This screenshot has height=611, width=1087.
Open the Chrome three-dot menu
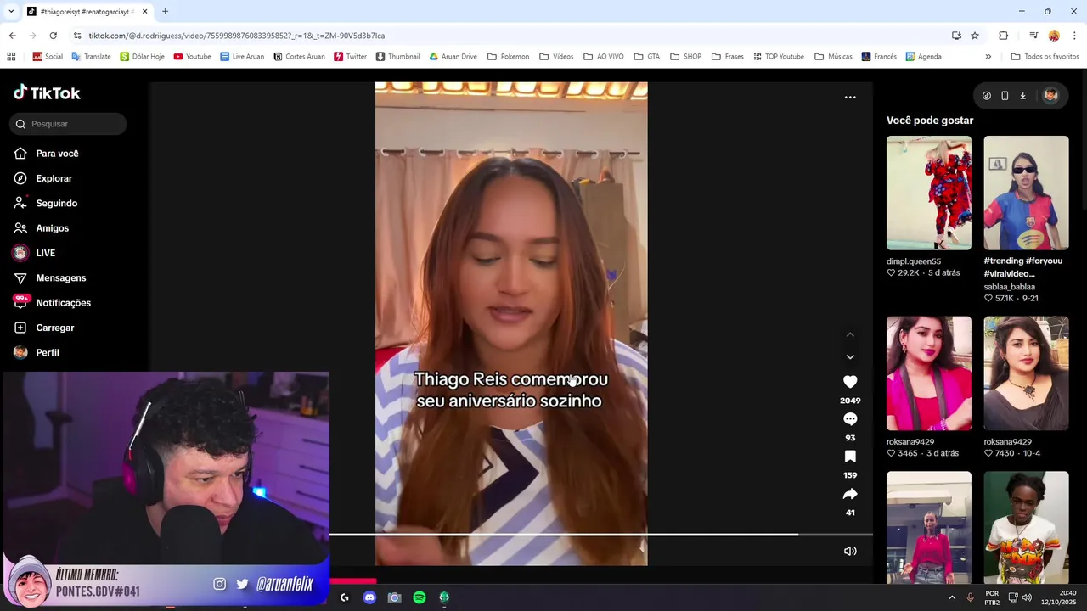tap(1075, 36)
